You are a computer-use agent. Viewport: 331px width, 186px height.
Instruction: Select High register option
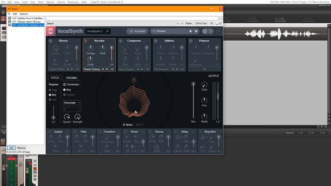pos(53,90)
